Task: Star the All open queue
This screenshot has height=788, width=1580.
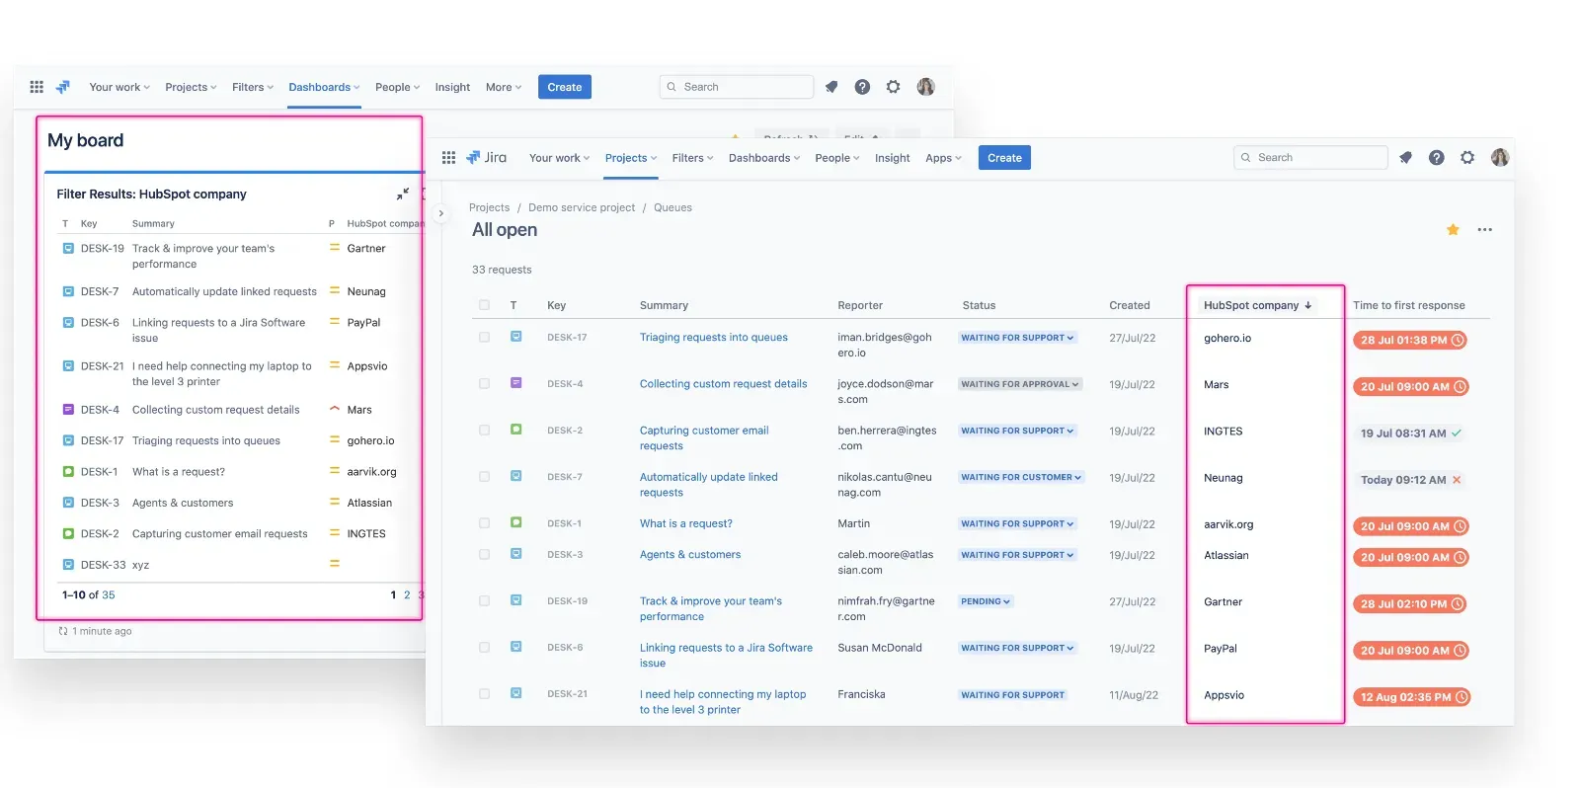Action: pyautogui.click(x=1453, y=230)
